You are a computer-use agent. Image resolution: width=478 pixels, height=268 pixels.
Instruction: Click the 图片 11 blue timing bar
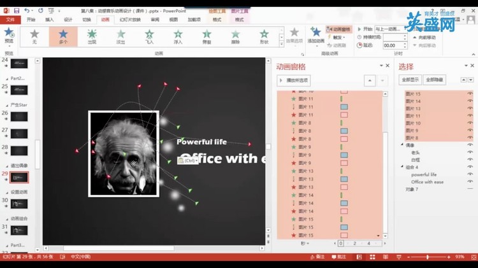(344, 107)
